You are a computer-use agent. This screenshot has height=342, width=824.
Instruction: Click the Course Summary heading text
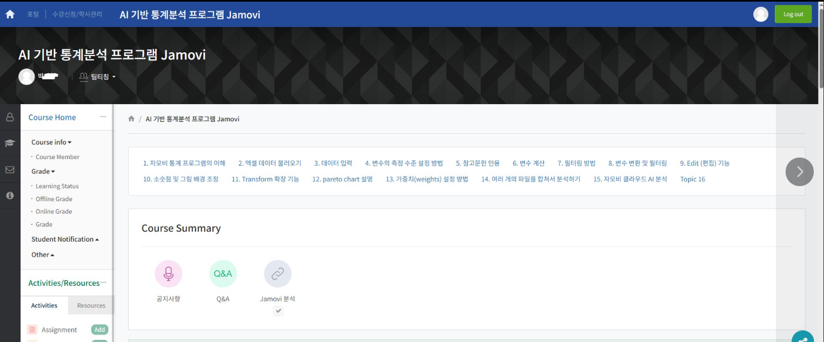[x=181, y=228]
